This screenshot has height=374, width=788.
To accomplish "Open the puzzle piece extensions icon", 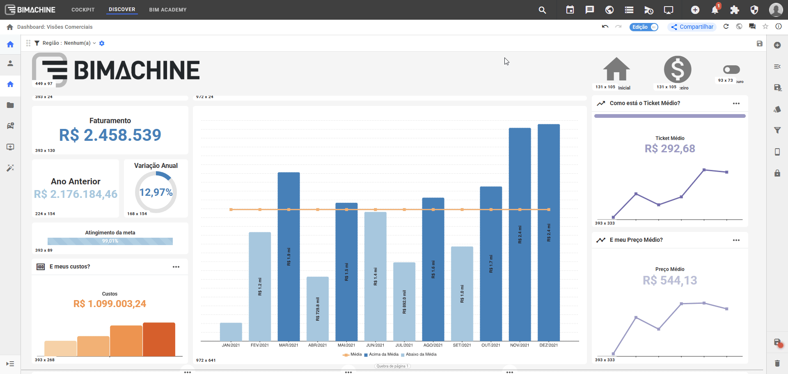I will 734,10.
